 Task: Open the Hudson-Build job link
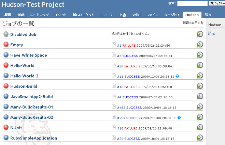(x=24, y=86)
